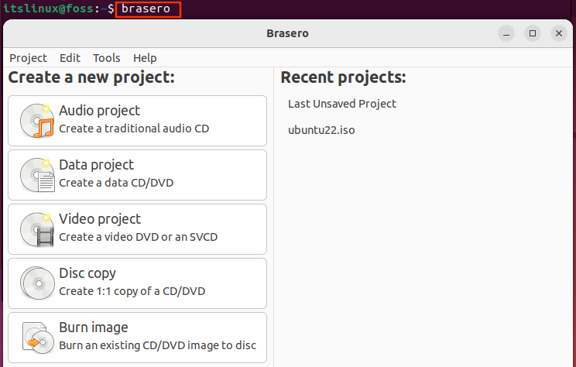Maximize the Brasero window
Viewport: 576px width, 367px height.
[533, 33]
